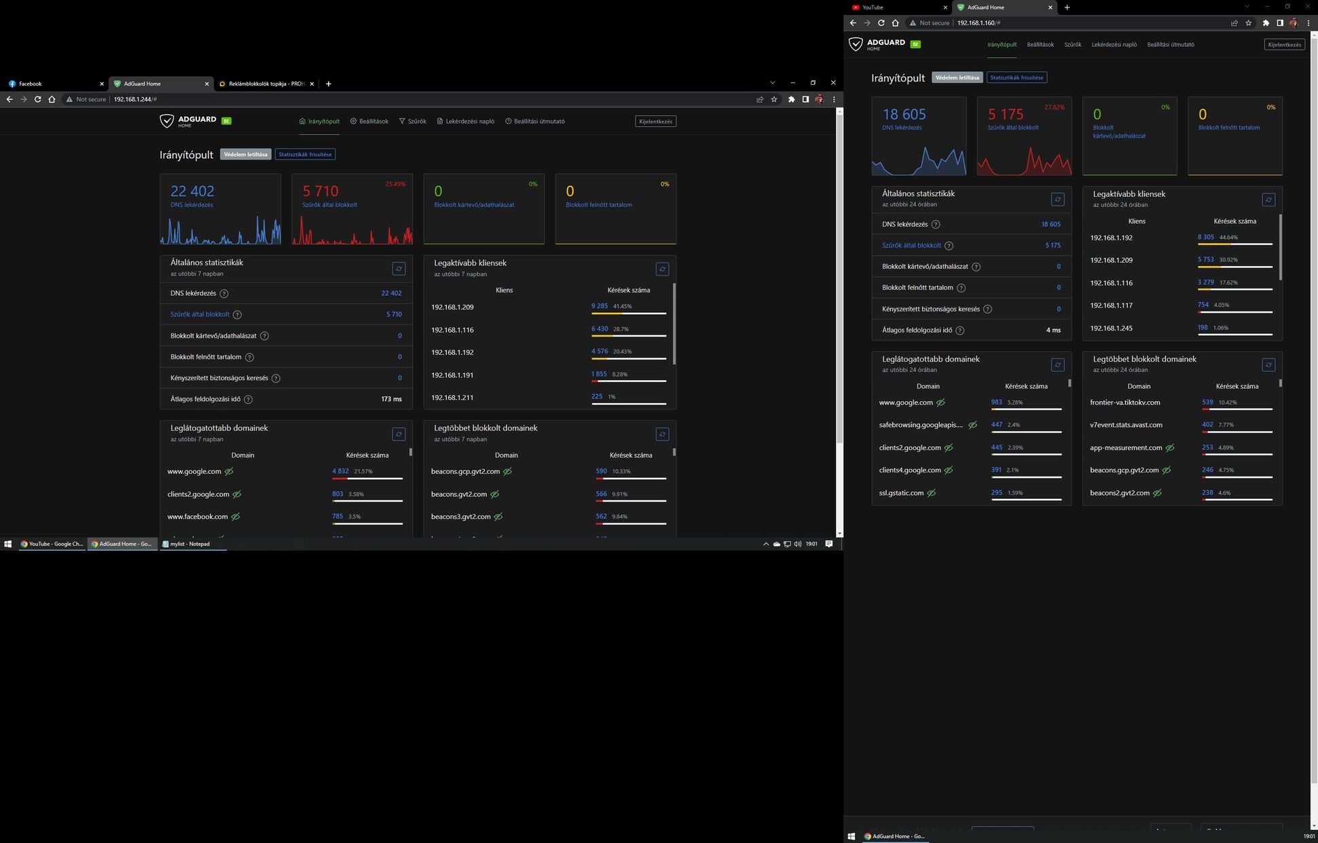Screen dimensions: 1318x843
Task: Click Védelem letiltása button in right window
Action: [957, 77]
